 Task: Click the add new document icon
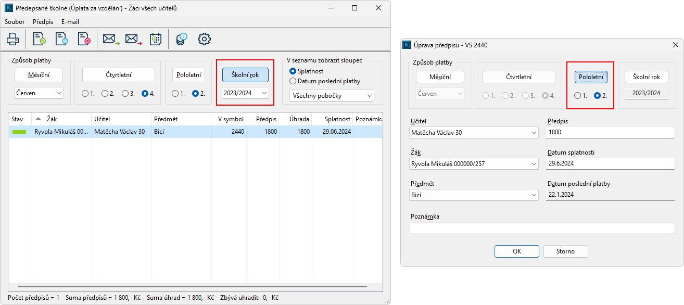click(x=39, y=39)
